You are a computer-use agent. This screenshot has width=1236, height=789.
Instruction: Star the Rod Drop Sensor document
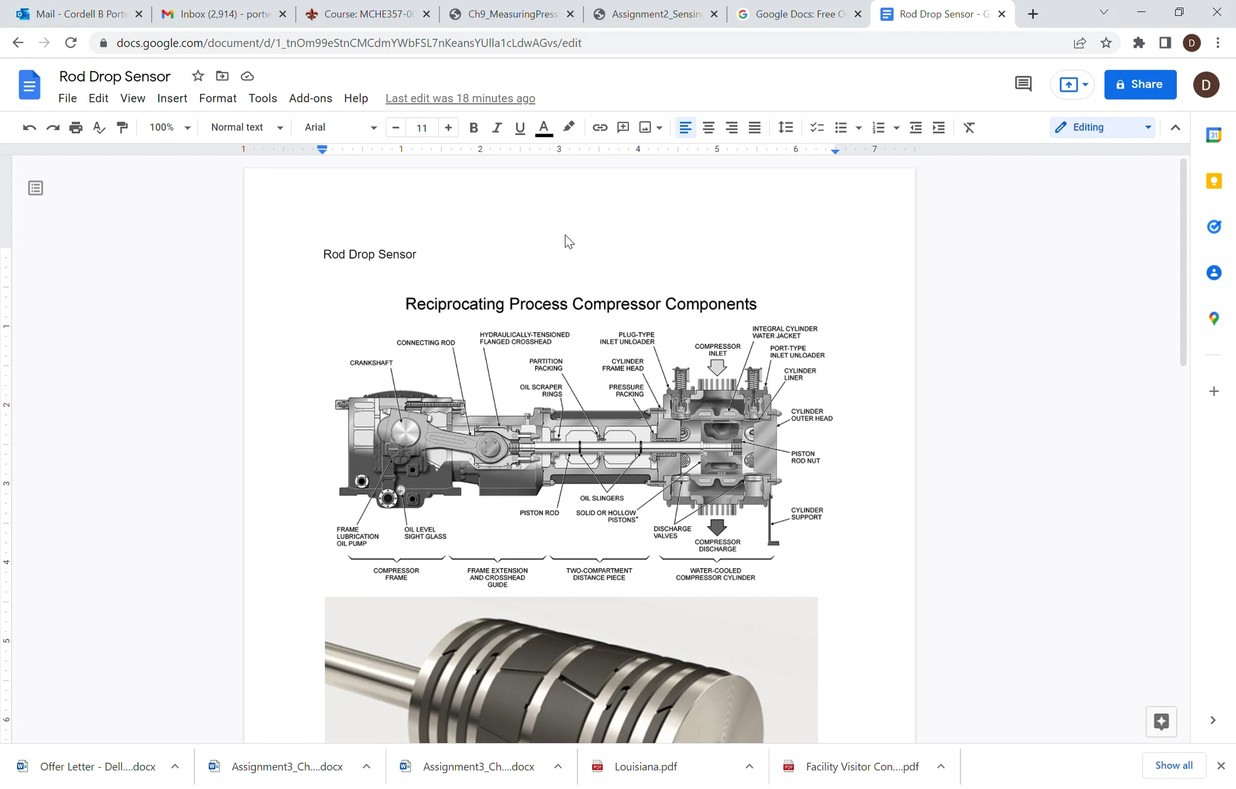[198, 76]
